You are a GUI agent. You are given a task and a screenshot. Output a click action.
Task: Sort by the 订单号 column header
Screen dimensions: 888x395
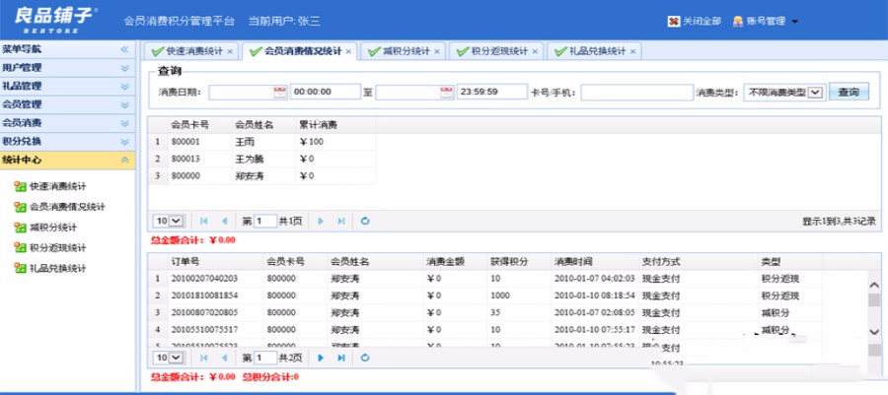[x=215, y=262]
